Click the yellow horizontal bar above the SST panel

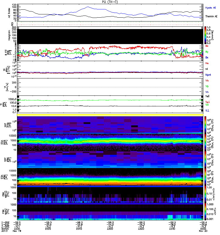click(x=110, y=115)
